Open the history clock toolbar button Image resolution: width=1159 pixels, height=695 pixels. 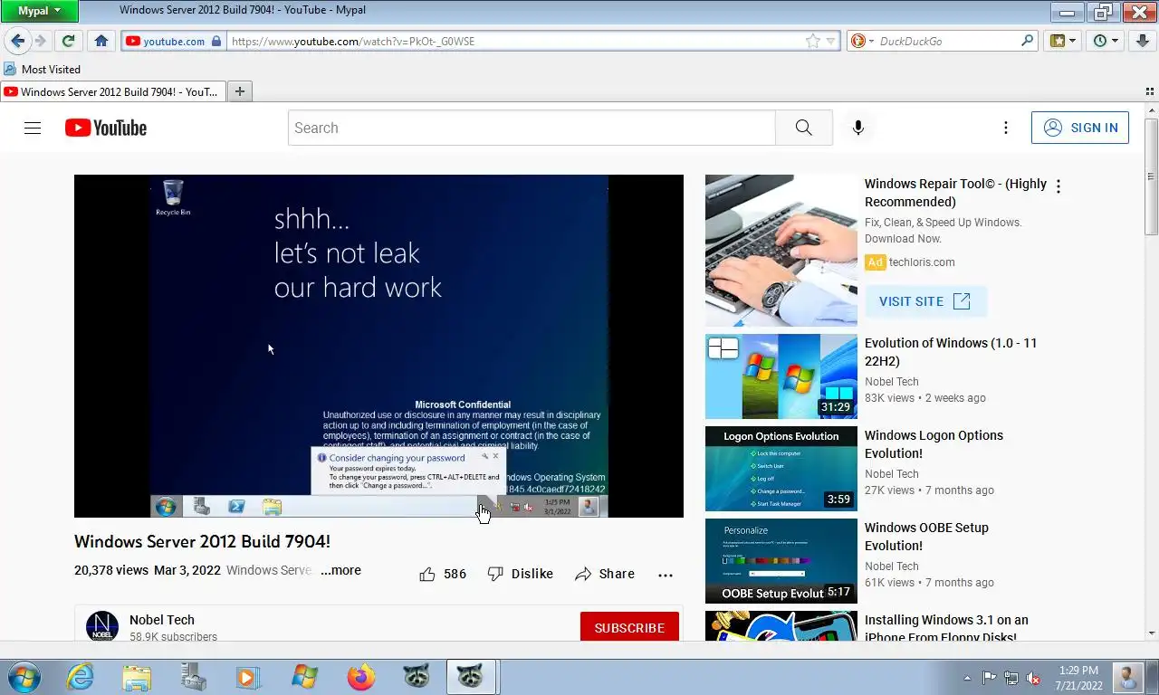tap(1106, 41)
